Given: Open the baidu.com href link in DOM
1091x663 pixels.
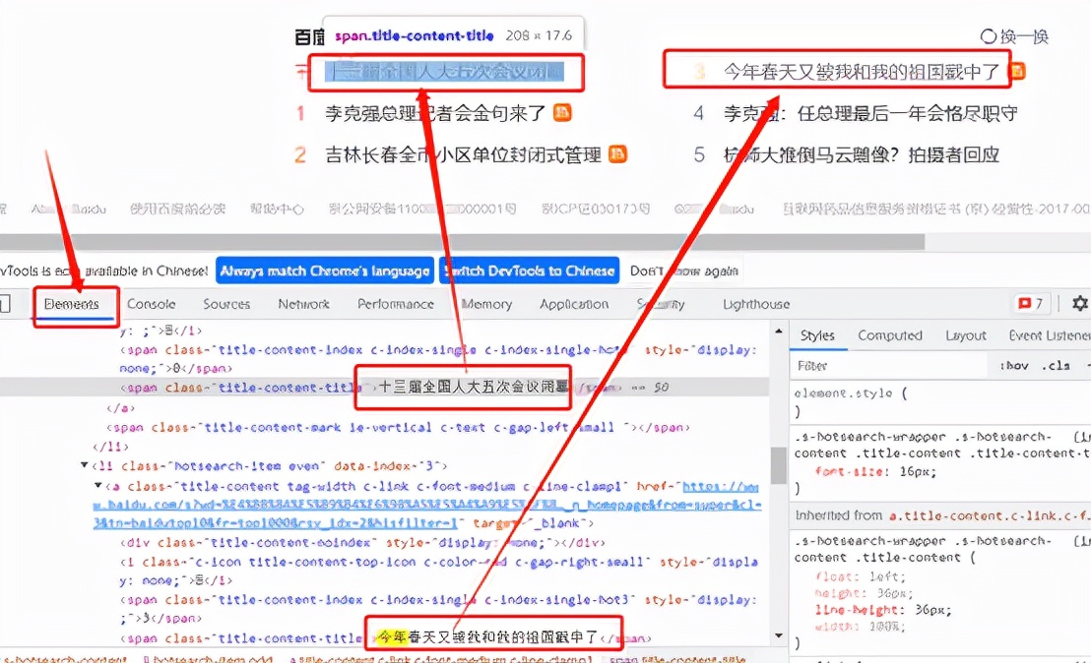Looking at the screenshot, I should (x=426, y=505).
